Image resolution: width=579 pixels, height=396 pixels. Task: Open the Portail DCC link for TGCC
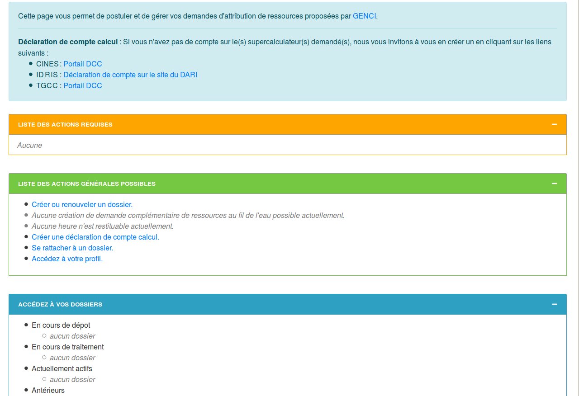tap(83, 85)
